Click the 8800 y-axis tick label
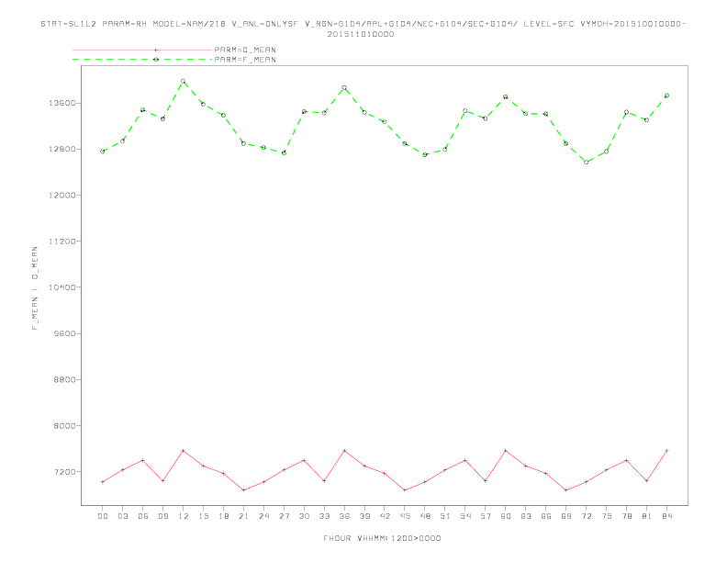This screenshot has height=562, width=727. 65,380
